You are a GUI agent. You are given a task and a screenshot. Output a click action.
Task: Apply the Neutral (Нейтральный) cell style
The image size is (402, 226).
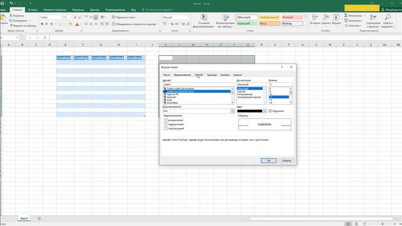[269, 18]
